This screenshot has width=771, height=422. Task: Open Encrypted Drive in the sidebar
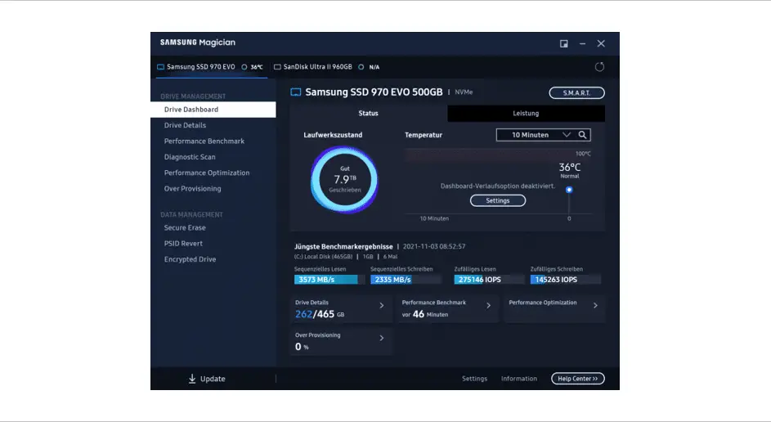click(213, 259)
